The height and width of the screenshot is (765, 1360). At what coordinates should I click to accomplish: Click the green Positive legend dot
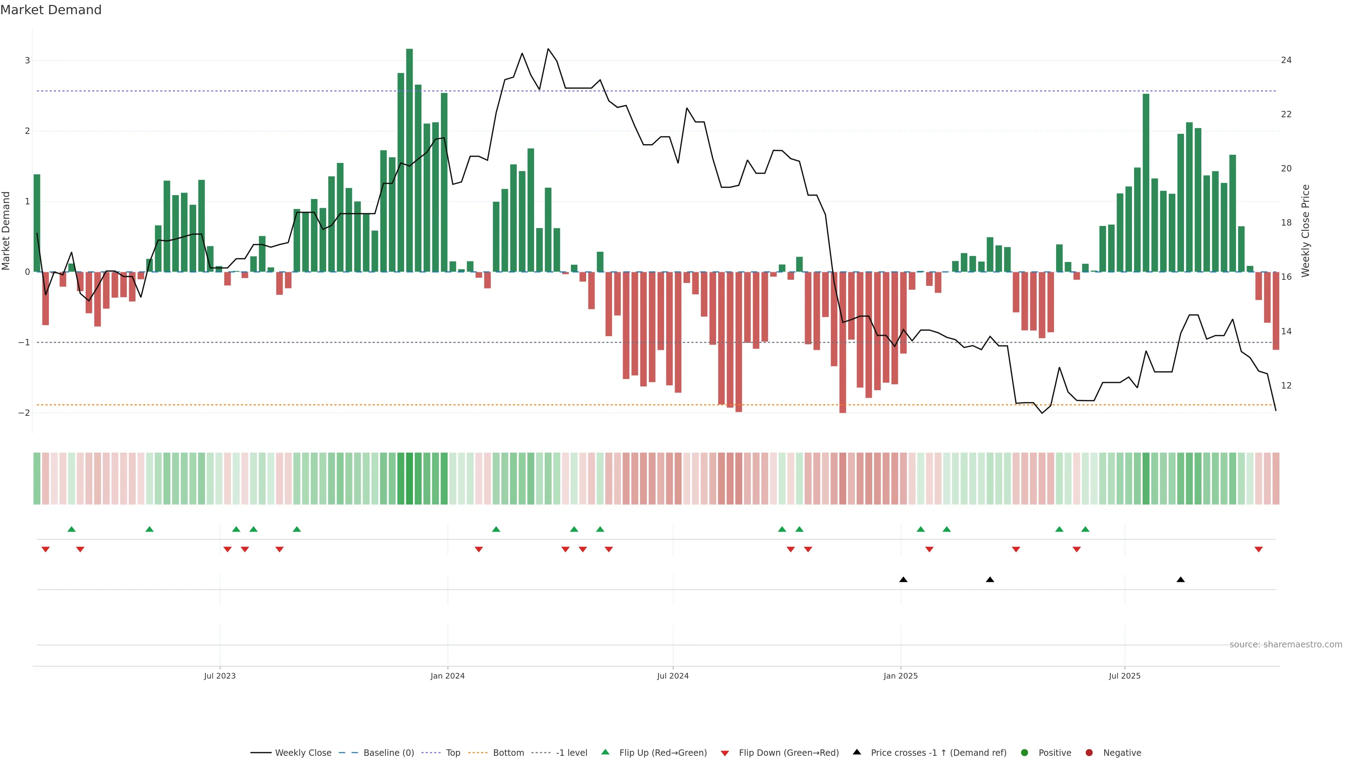1025,752
